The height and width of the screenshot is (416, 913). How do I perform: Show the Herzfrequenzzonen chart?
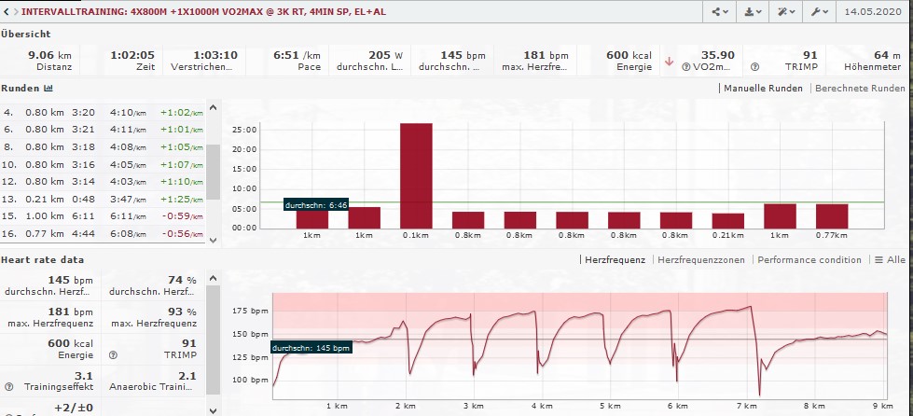699,260
